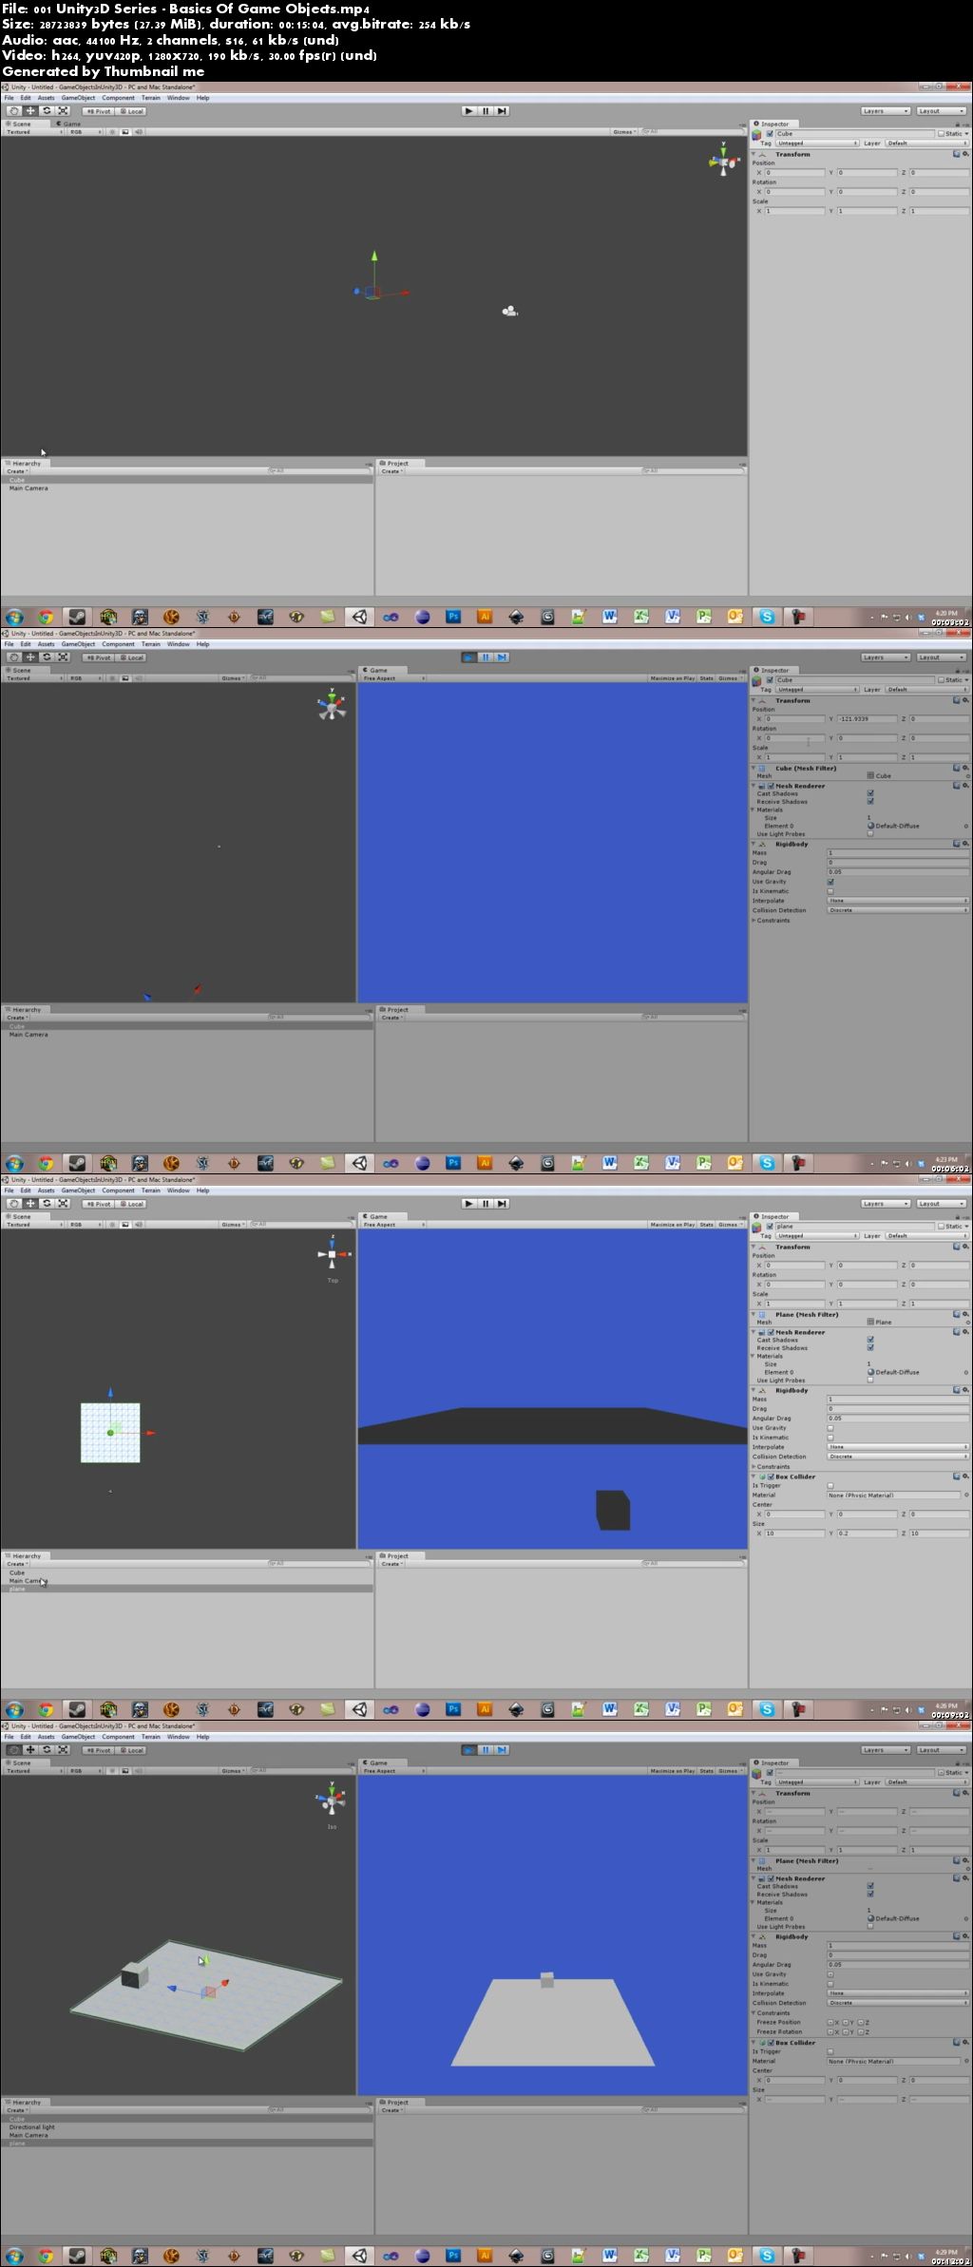Viewport: 973px width, 2267px height.
Task: Enable Use Light Probes in Top view frame
Action: pos(870,1380)
